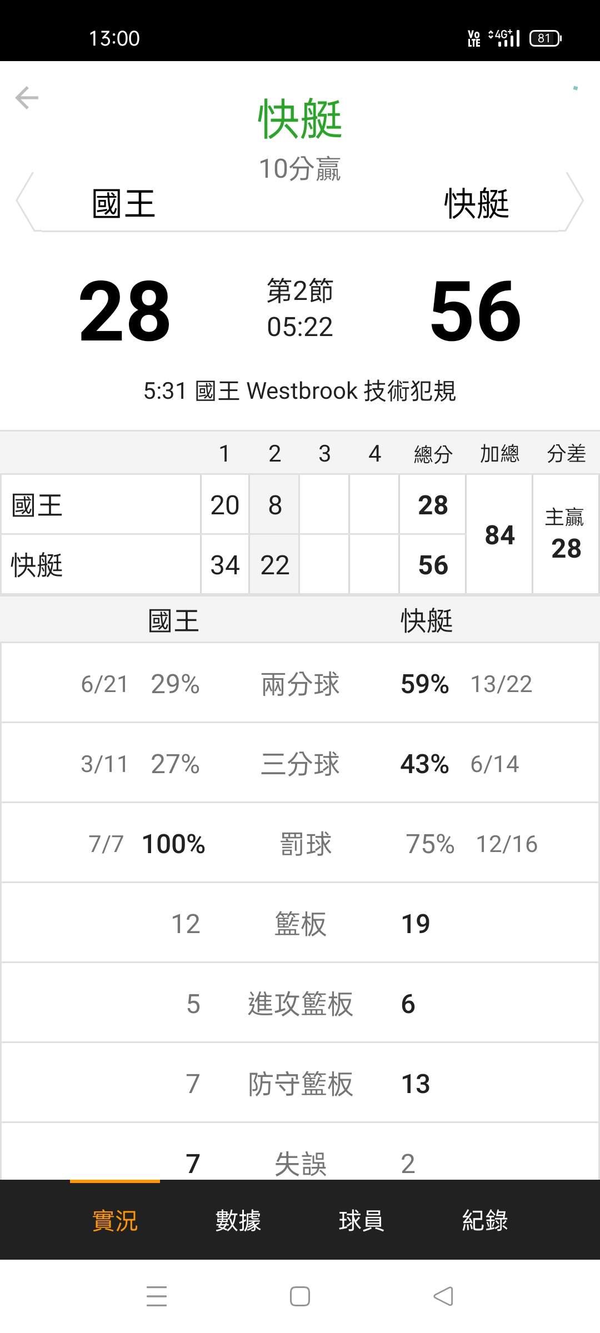Tap the 快艇 team name in header
This screenshot has width=600, height=1333.
pos(476,203)
